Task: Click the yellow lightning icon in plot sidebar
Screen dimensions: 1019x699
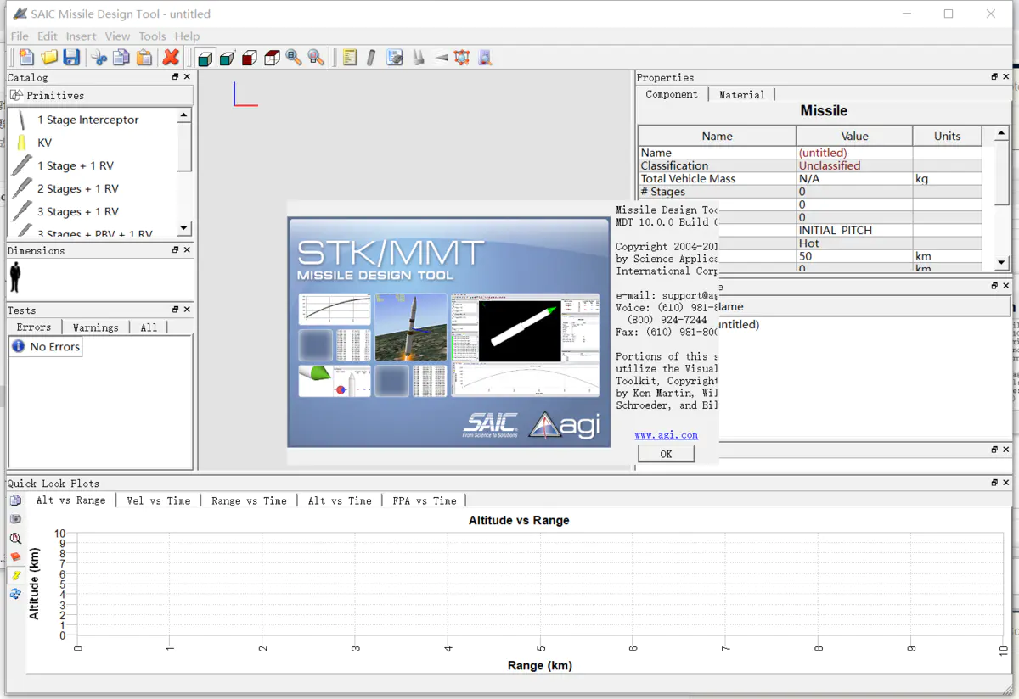Action: pos(15,575)
